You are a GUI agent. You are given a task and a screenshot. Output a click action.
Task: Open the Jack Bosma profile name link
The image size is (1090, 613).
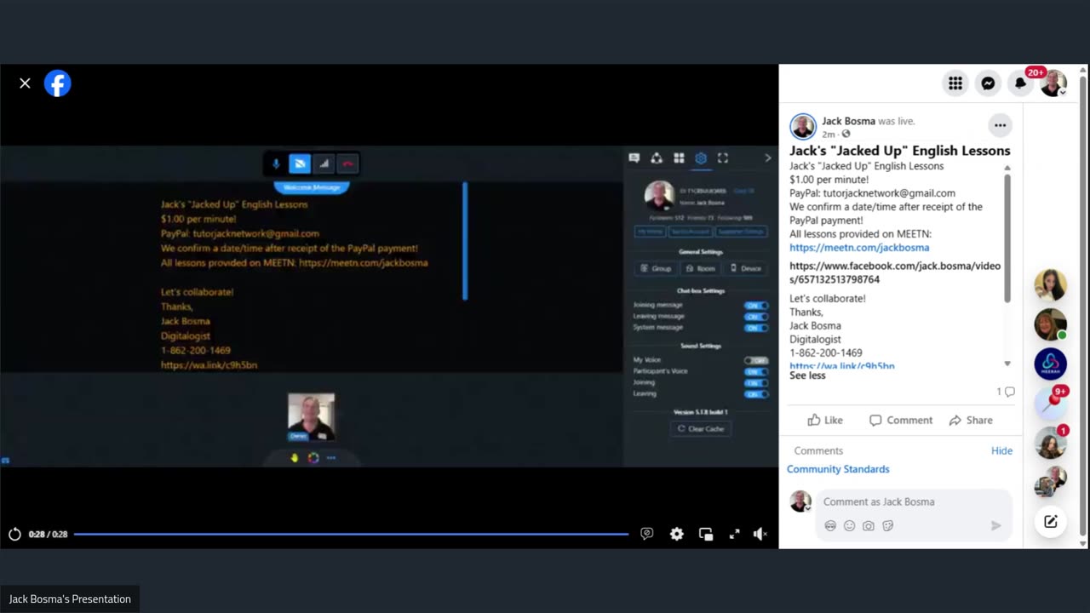pos(848,121)
